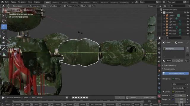Expand the Предпросмотр panel
Screen dimensions: 190x106
170,65
